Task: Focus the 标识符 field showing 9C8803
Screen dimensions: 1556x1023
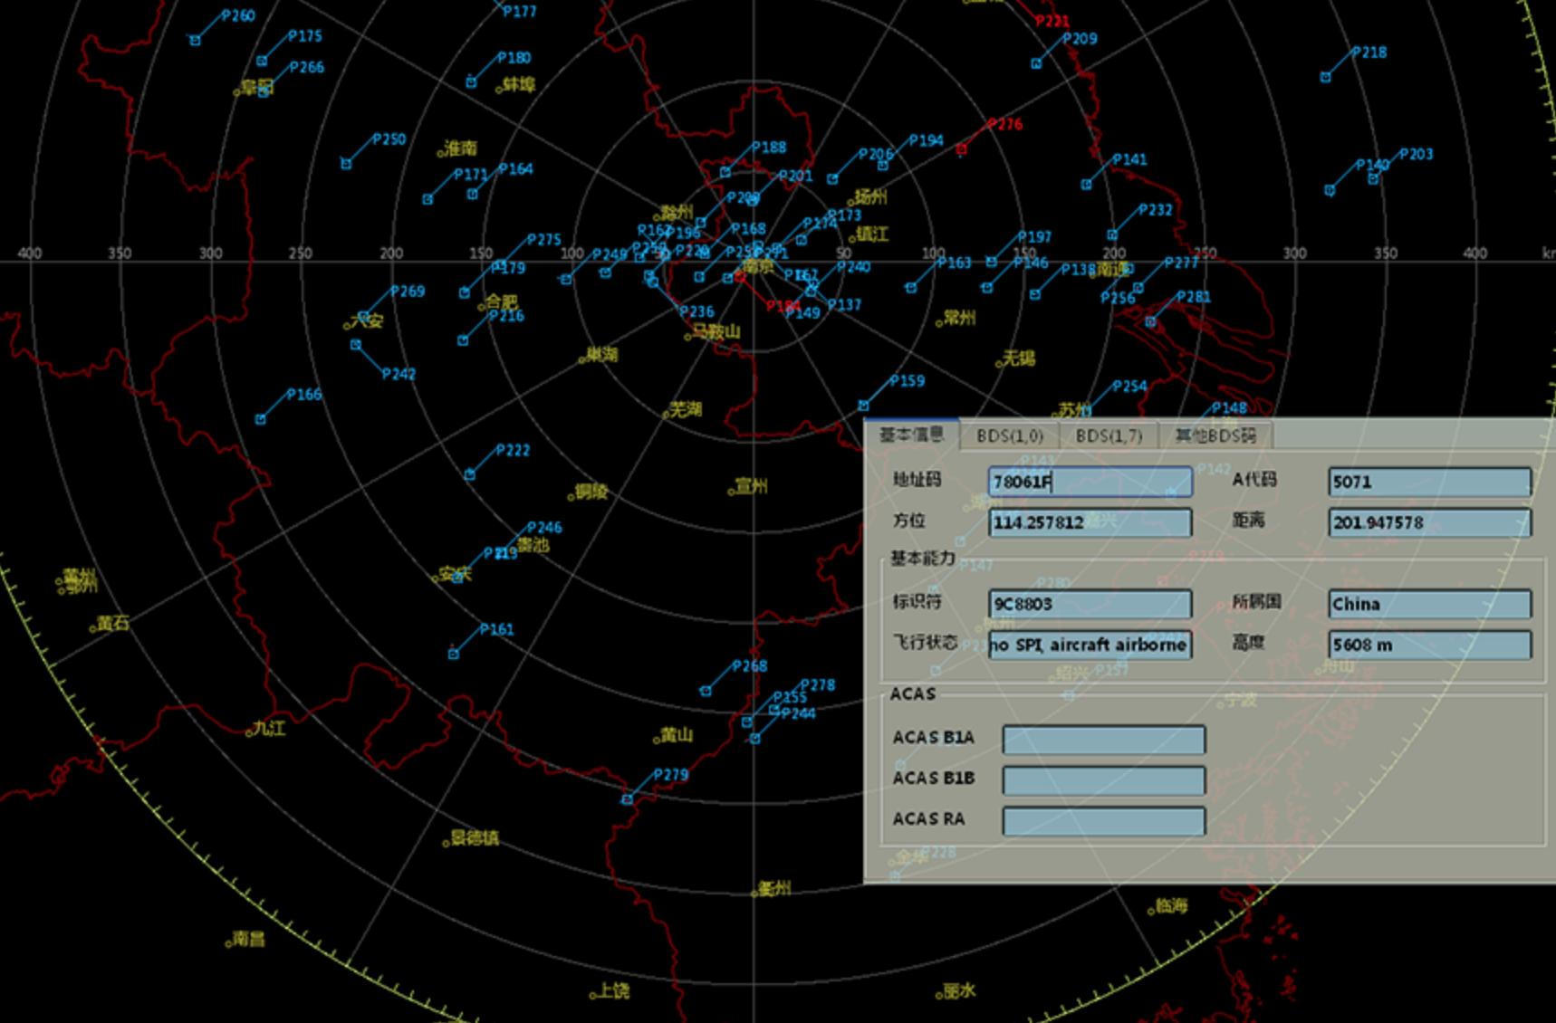Action: click(x=1090, y=604)
